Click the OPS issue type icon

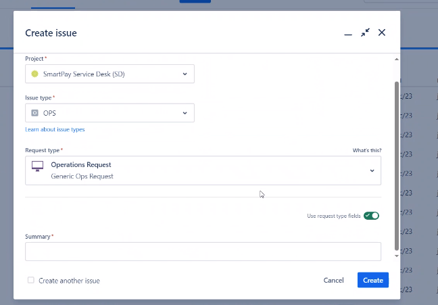(34, 113)
